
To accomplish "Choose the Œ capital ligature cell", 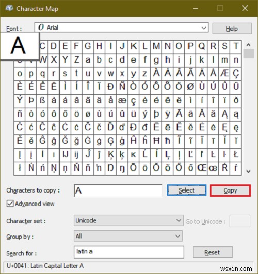I will (202, 168).
